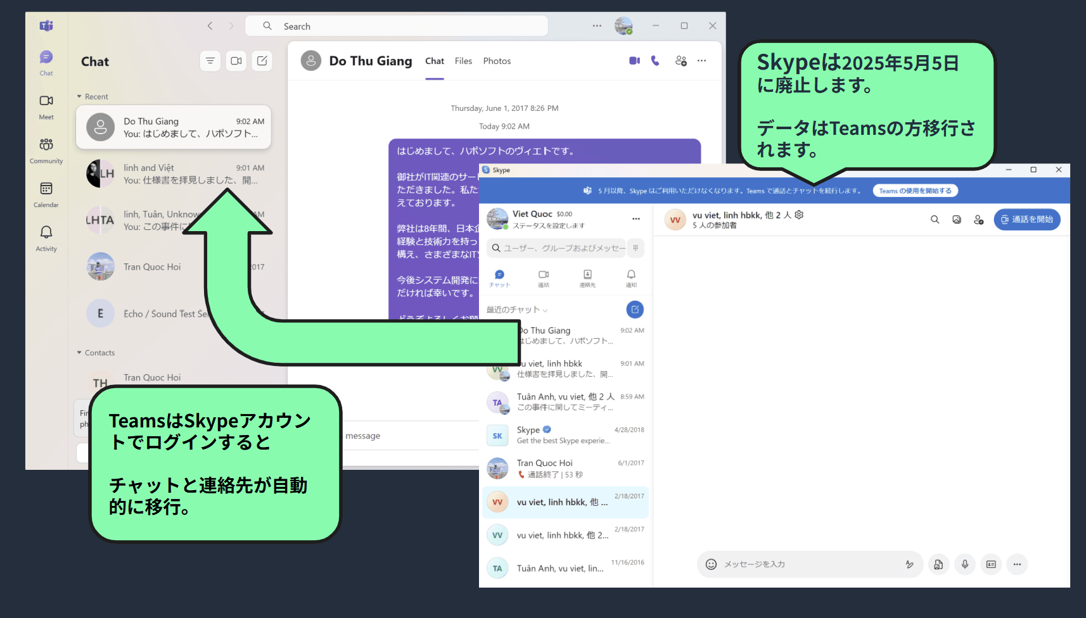Open the 連絡先 tab in Skype
Image resolution: width=1086 pixels, height=618 pixels.
coord(587,278)
